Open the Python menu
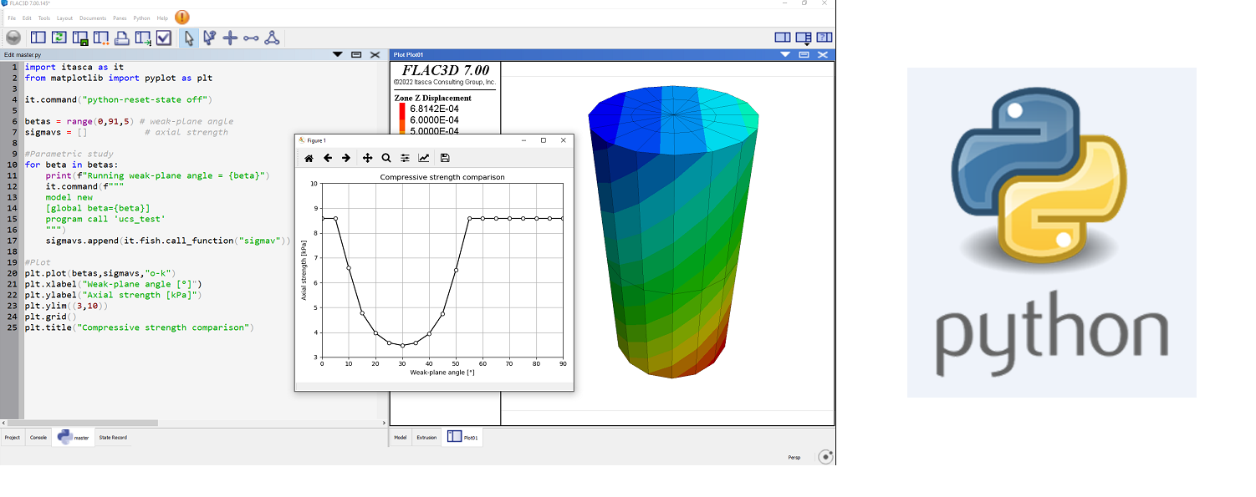 click(142, 18)
